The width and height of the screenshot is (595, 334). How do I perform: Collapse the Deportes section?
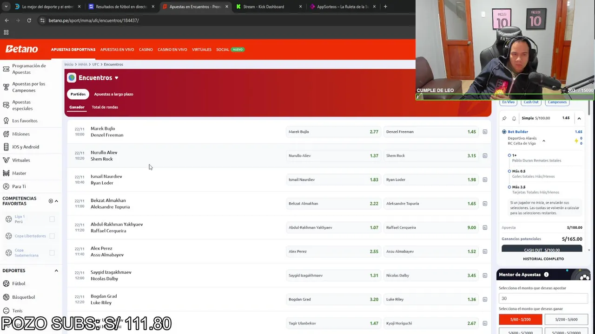pyautogui.click(x=56, y=270)
